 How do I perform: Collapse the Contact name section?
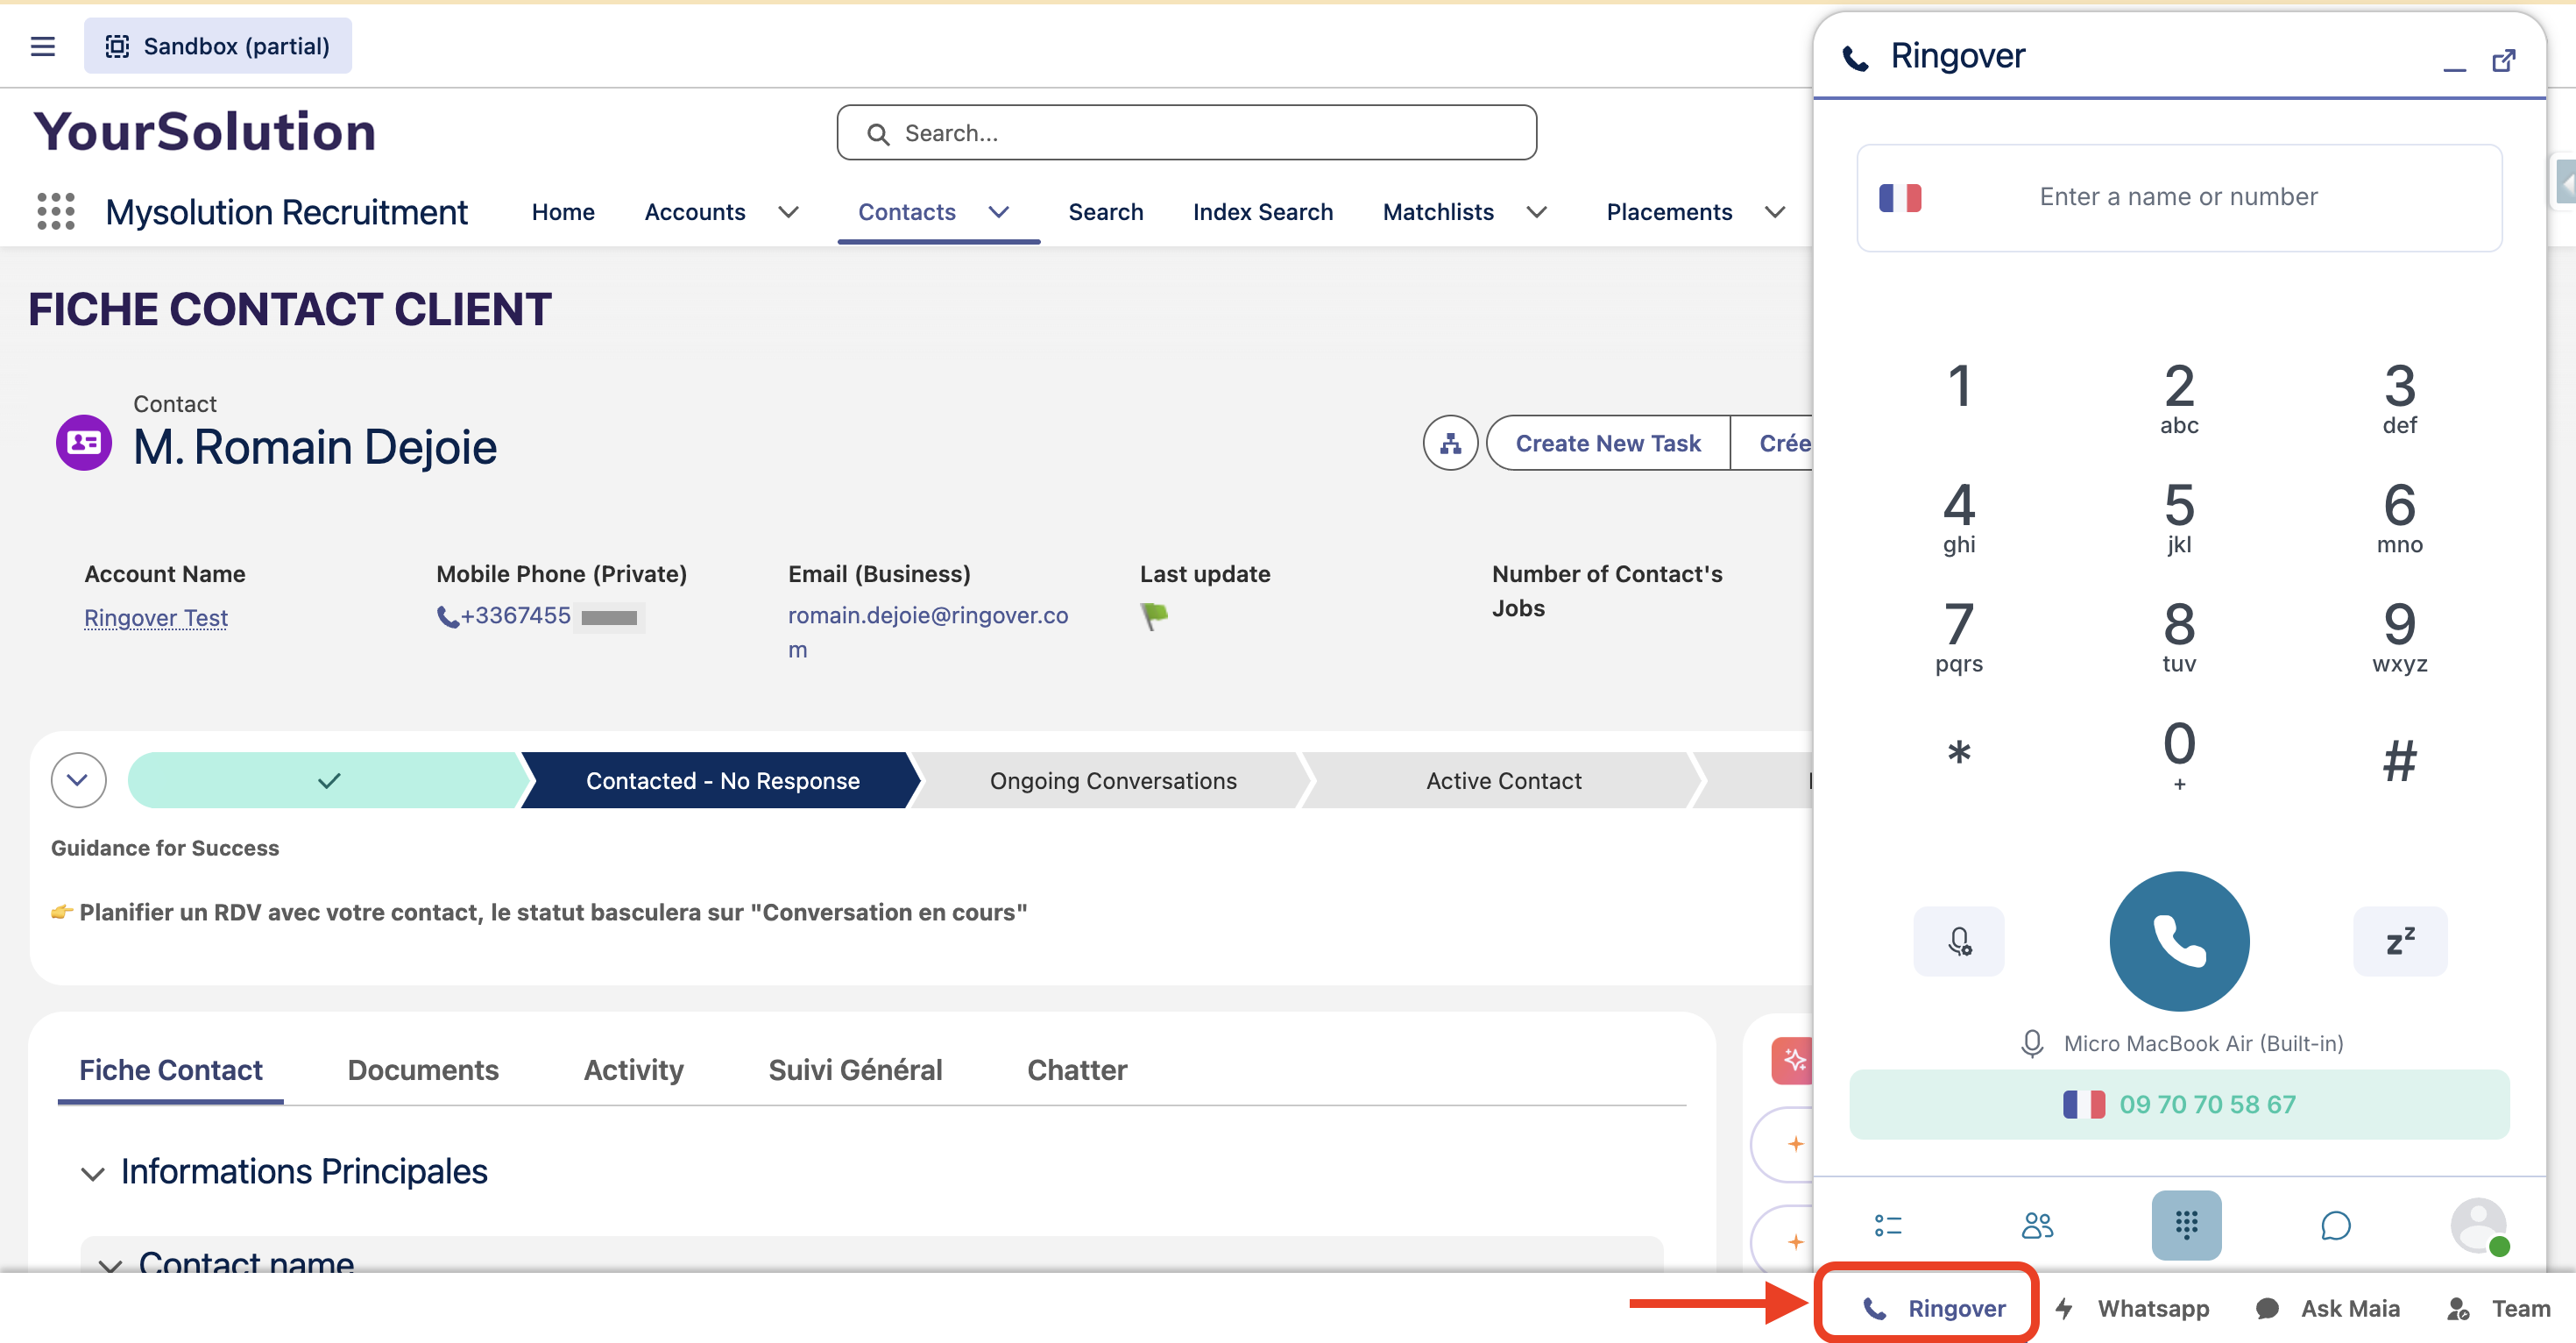[111, 1265]
